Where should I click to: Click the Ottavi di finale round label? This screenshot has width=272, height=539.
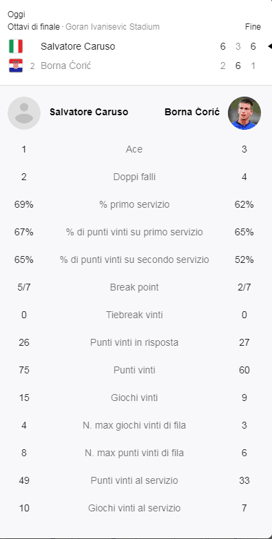coord(34,27)
